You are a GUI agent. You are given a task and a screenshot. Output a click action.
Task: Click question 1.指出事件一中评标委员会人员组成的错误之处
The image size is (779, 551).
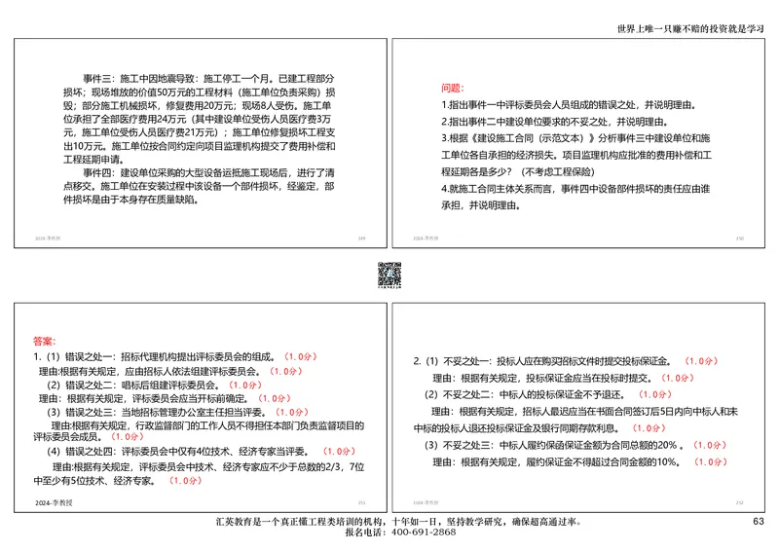(x=569, y=105)
